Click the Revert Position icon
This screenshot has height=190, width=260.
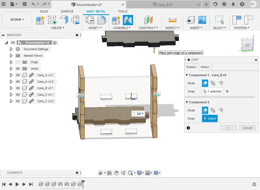point(249,20)
